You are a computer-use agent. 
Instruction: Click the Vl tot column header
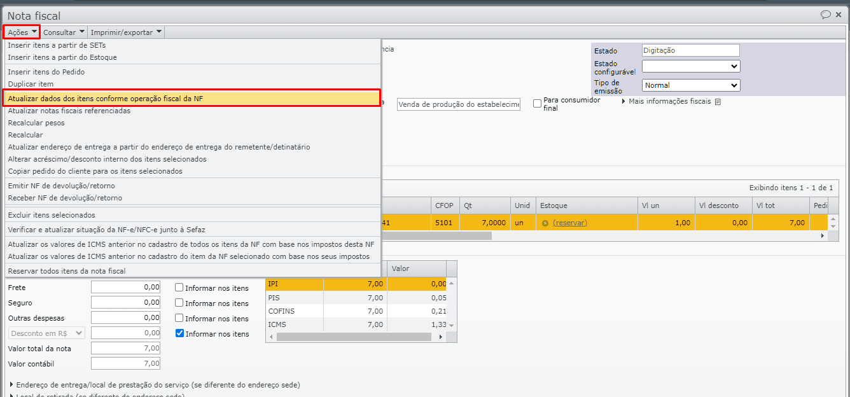coord(781,205)
